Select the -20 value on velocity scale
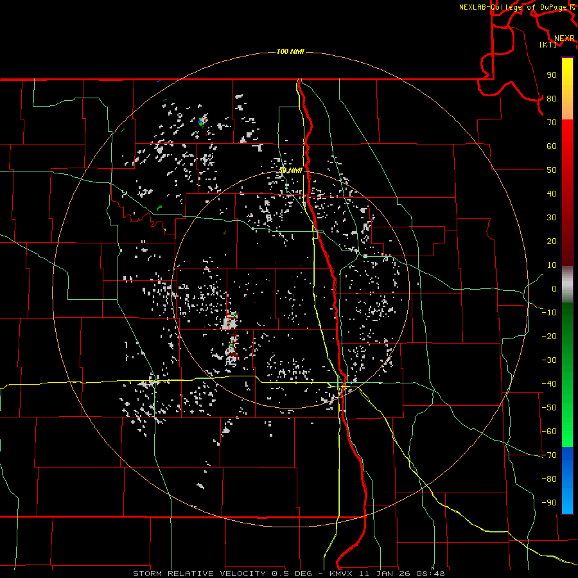Image resolution: width=578 pixels, height=578 pixels. [549, 337]
